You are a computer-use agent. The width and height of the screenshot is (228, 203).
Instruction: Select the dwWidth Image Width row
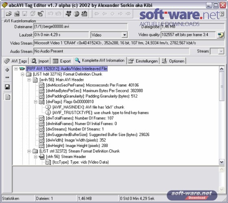tap(76, 140)
